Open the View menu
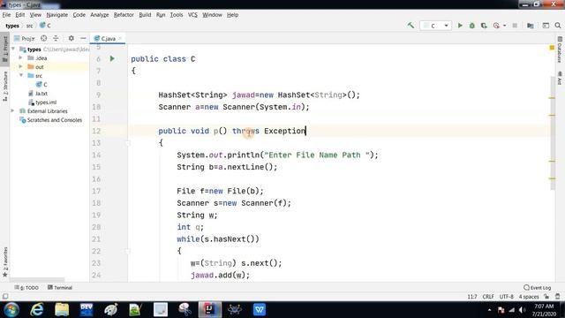 35,15
